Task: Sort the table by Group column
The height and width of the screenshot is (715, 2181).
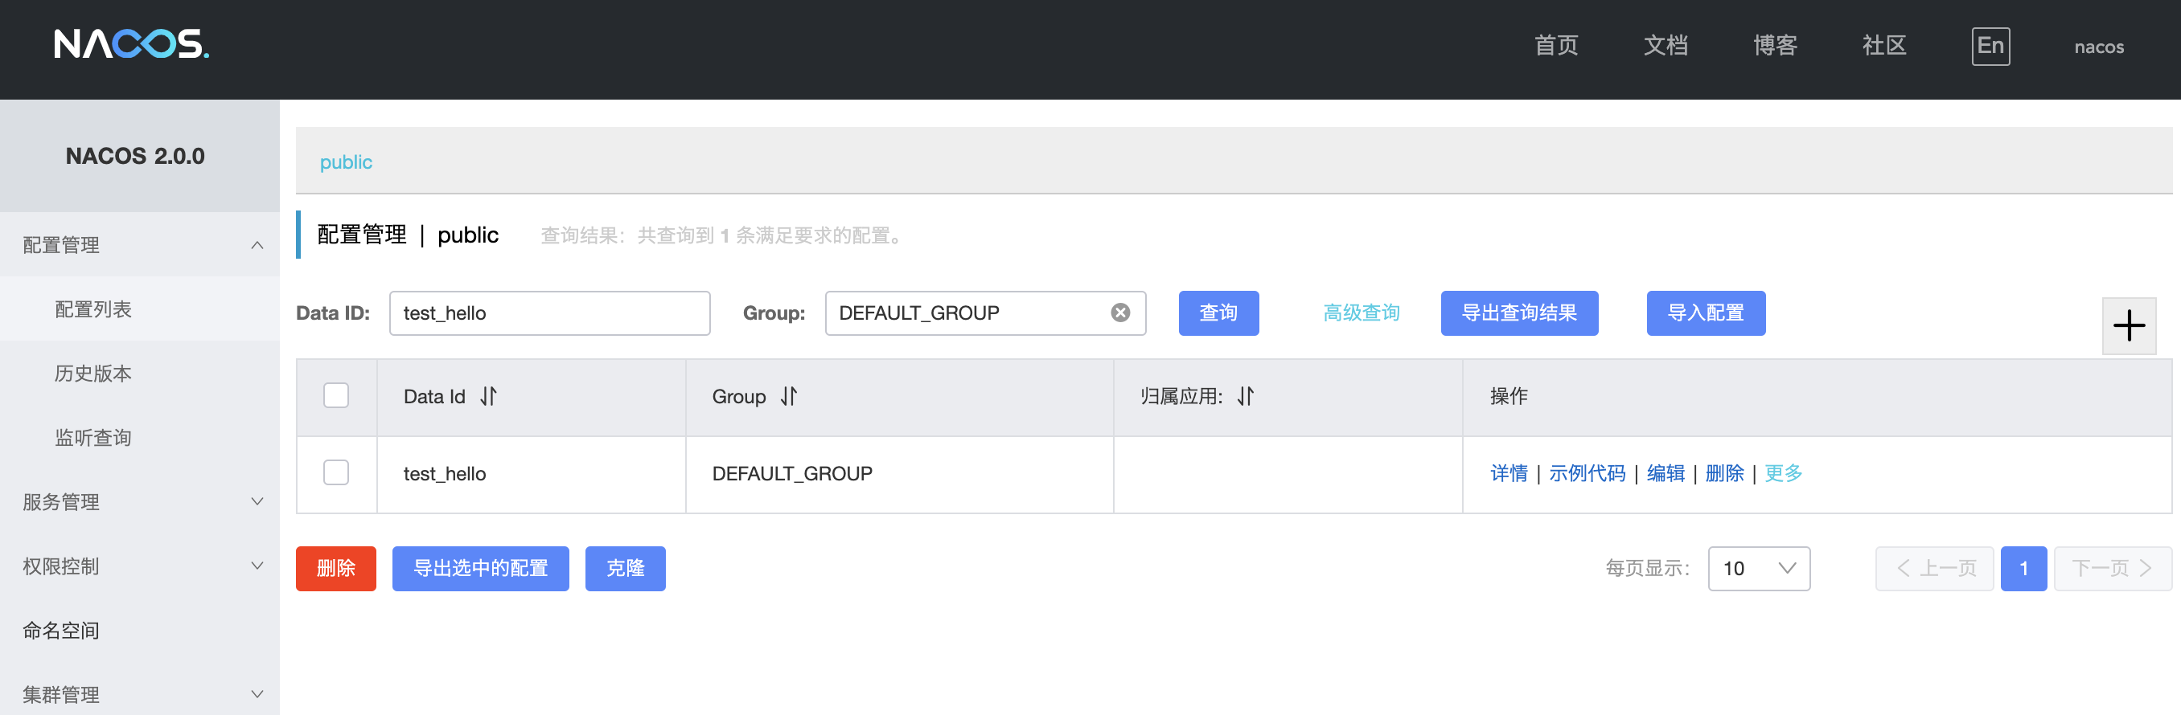Action: (x=789, y=396)
